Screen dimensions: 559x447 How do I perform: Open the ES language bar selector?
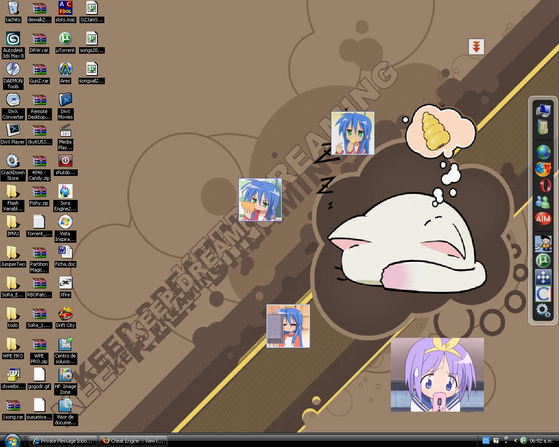(486, 441)
